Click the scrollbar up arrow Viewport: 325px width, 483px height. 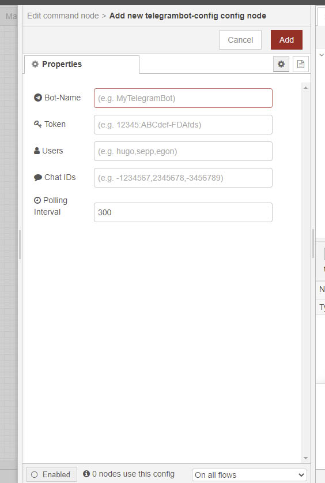click(305, 88)
